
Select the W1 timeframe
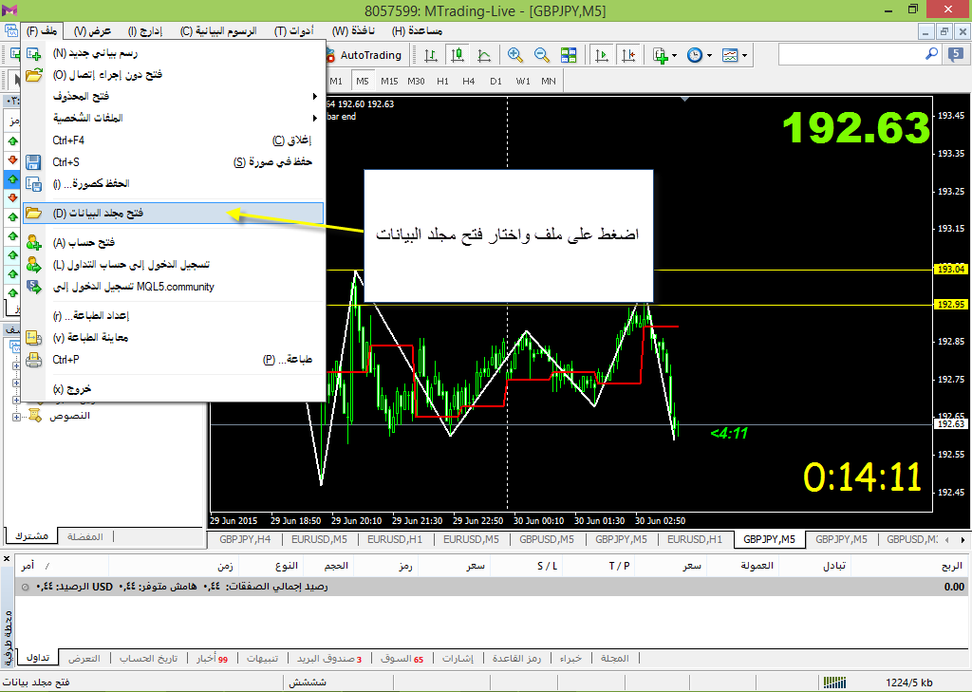[x=523, y=82]
